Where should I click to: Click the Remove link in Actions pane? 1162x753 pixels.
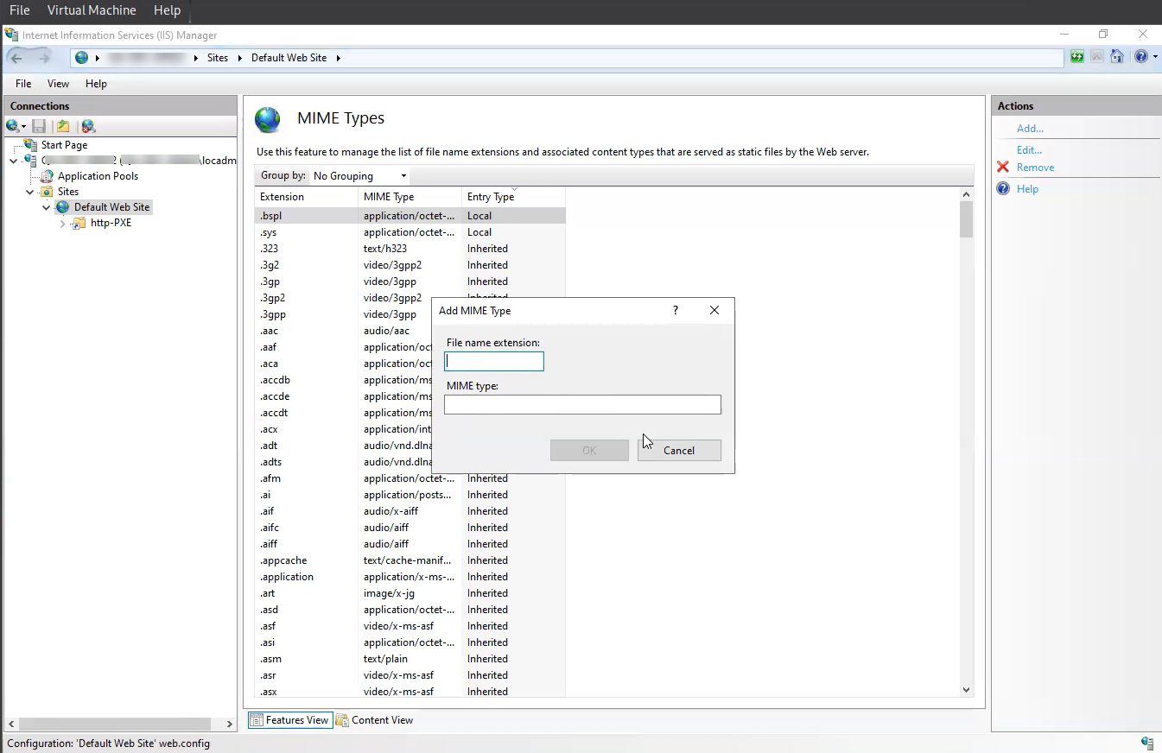point(1035,168)
